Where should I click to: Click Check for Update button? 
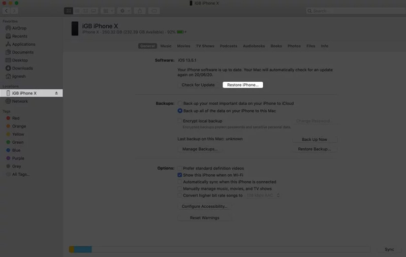pos(198,85)
